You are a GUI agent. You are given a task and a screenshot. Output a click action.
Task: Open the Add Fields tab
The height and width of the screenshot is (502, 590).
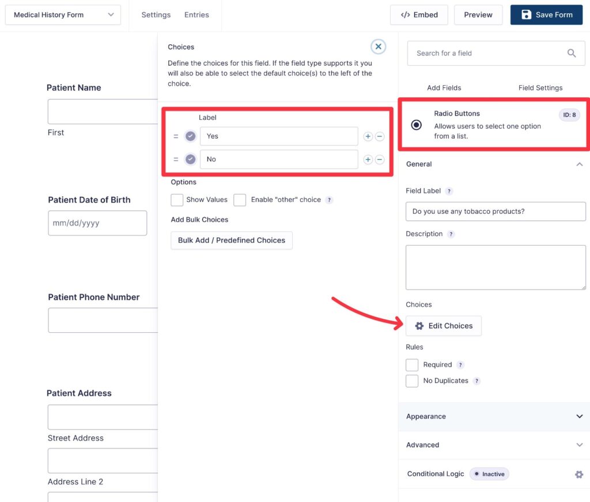(x=444, y=88)
